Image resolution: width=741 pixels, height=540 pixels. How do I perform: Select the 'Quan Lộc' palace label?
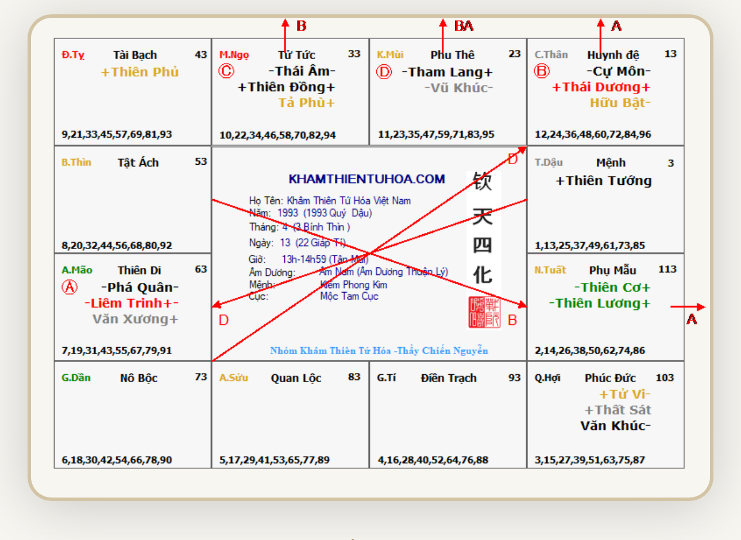coord(296,378)
